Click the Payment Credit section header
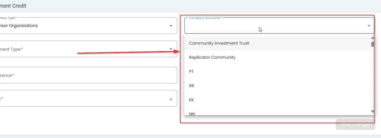This screenshot has width=381, height=138. click(x=13, y=6)
